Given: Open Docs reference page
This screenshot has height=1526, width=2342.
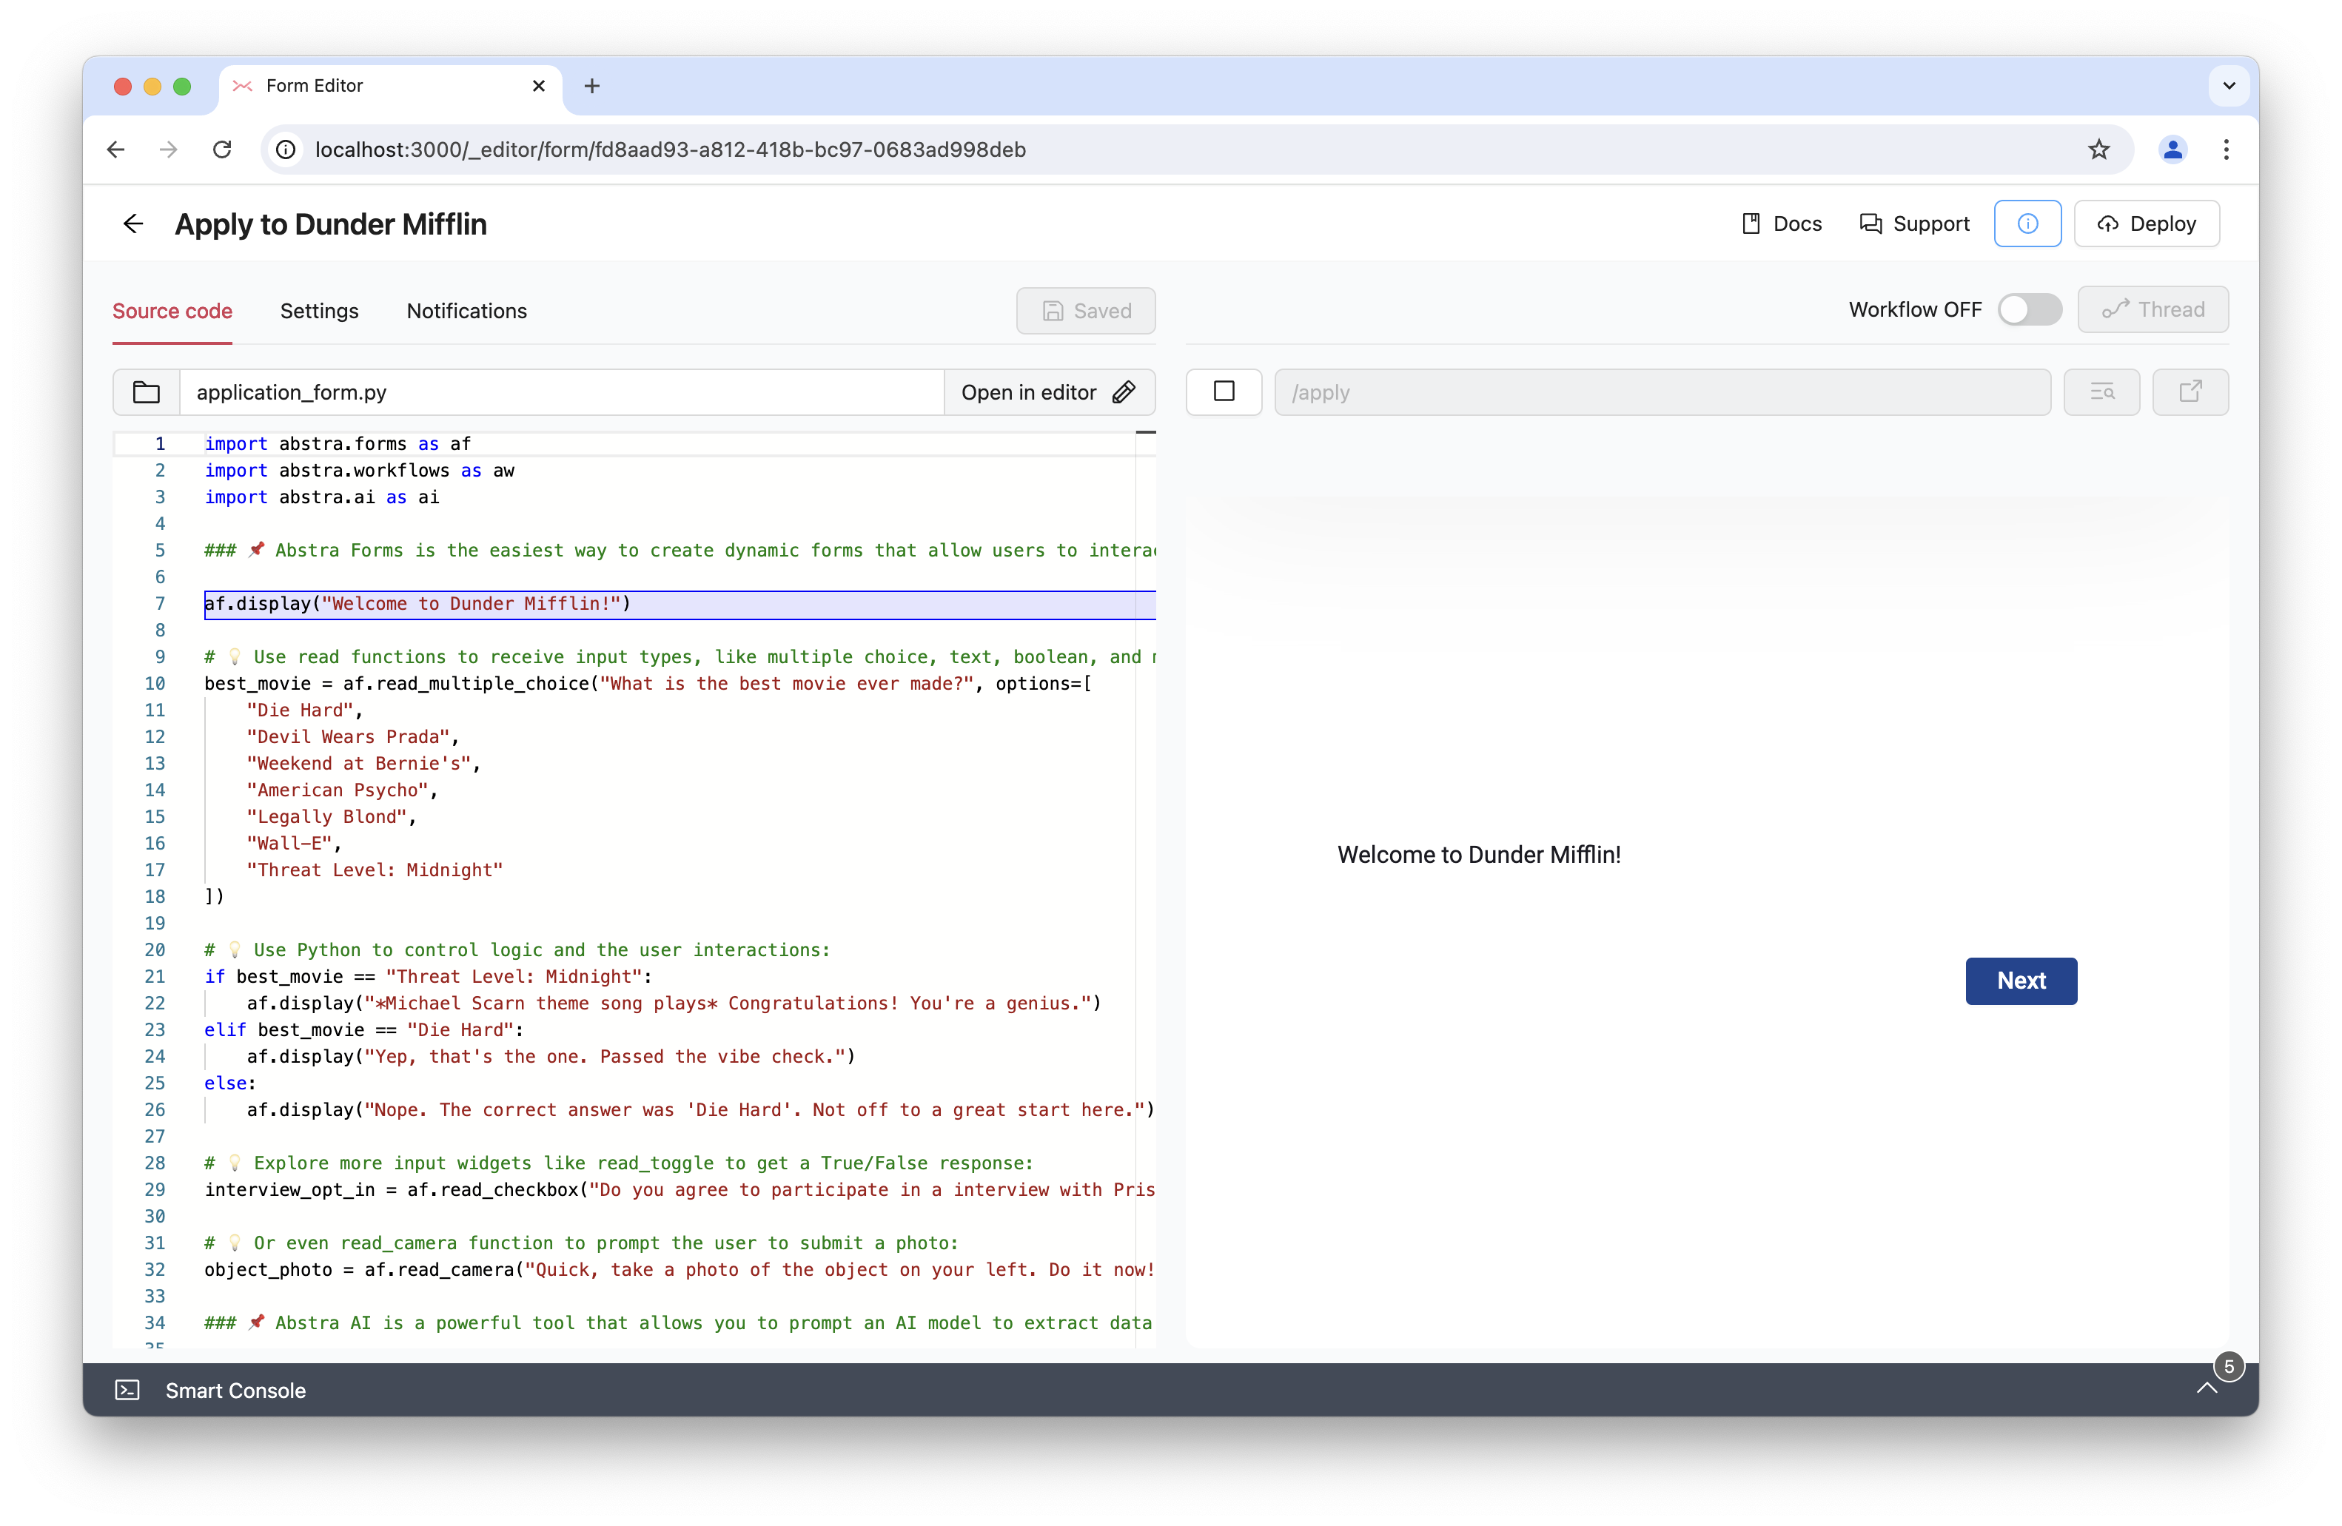Looking at the screenshot, I should pos(1782,223).
